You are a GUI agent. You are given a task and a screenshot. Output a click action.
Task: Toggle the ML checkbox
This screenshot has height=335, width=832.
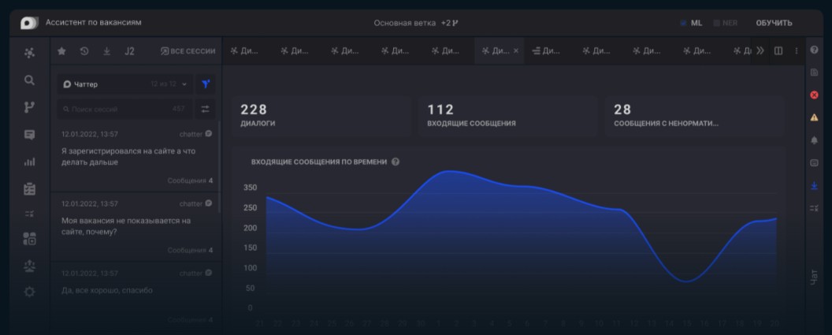[683, 23]
